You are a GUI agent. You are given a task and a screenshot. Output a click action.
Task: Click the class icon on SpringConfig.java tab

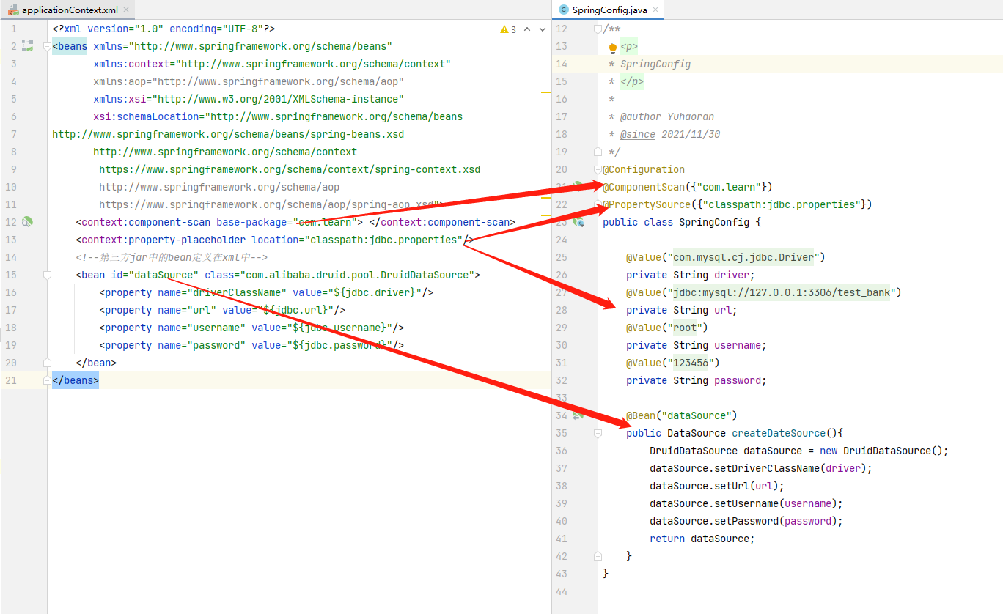pos(563,10)
